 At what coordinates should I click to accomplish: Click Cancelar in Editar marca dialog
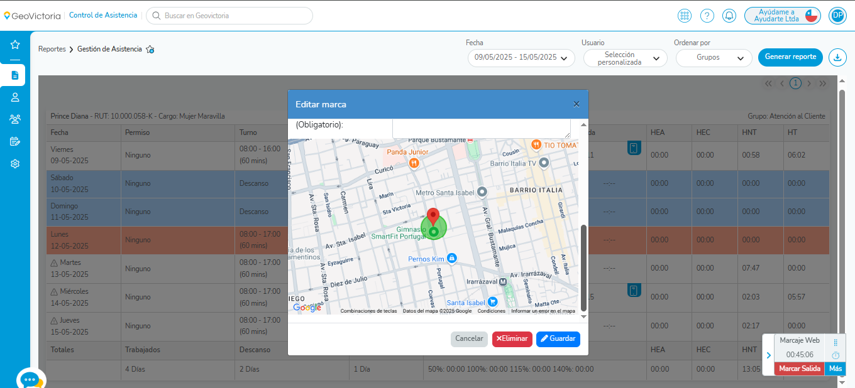click(x=469, y=339)
